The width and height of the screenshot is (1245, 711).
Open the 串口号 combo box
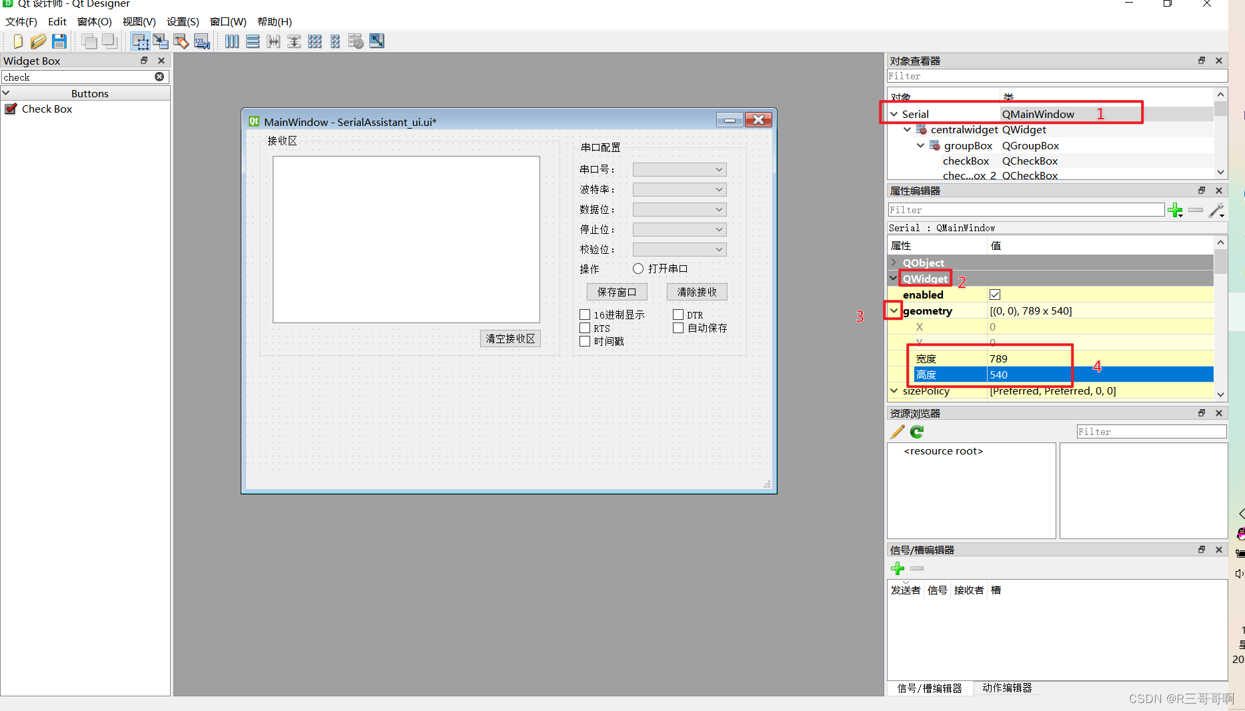point(680,170)
